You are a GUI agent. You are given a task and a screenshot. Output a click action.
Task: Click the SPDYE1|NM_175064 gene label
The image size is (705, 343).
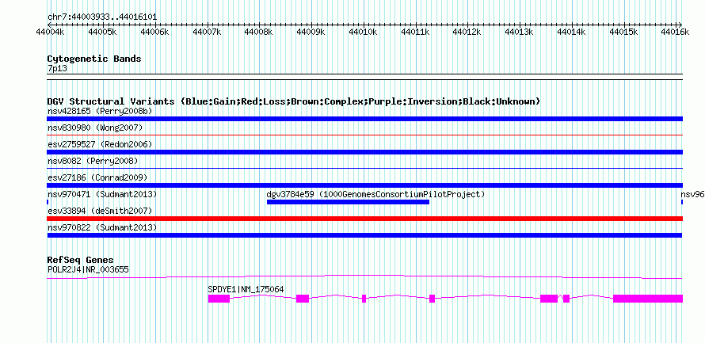click(x=246, y=289)
